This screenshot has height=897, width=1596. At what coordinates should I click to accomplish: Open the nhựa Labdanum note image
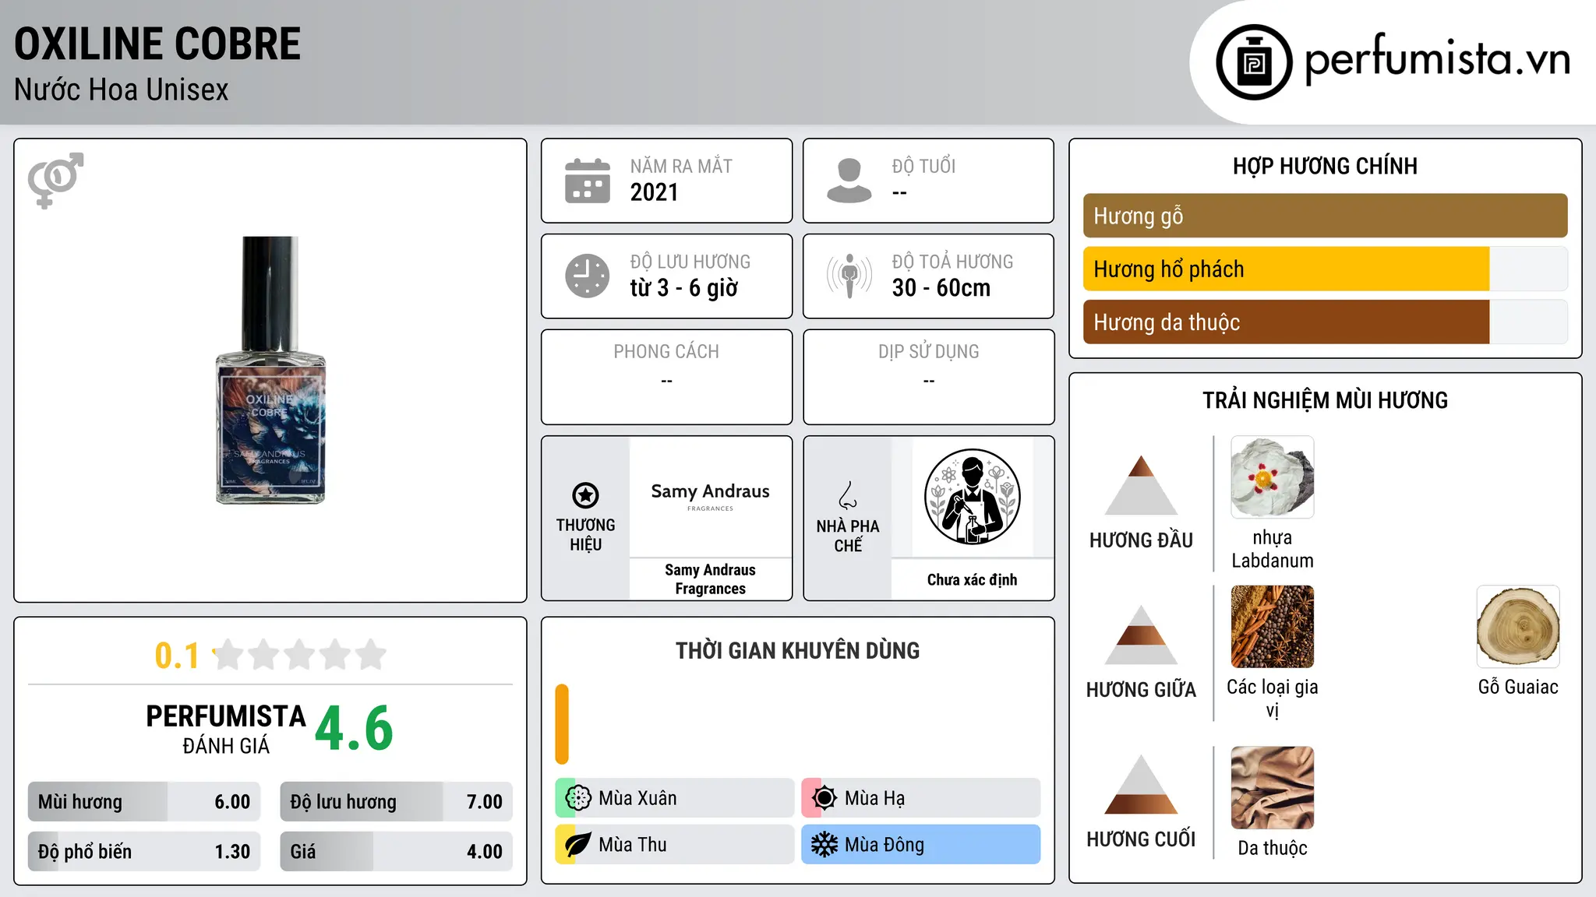(1272, 477)
